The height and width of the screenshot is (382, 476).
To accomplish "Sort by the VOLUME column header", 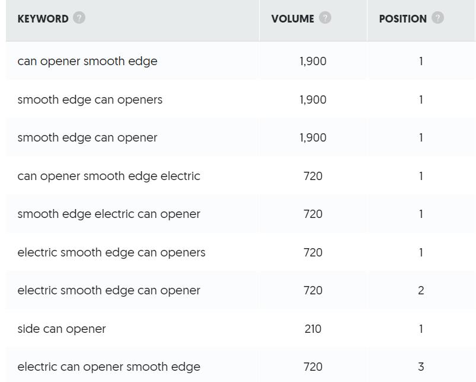I will 293,19.
